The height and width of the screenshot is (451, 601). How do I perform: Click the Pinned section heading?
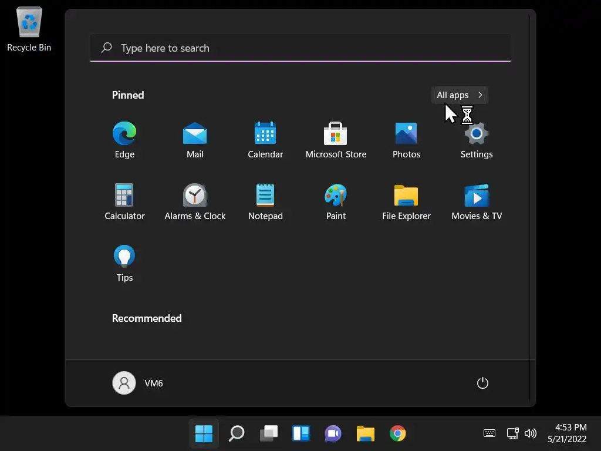tap(128, 95)
